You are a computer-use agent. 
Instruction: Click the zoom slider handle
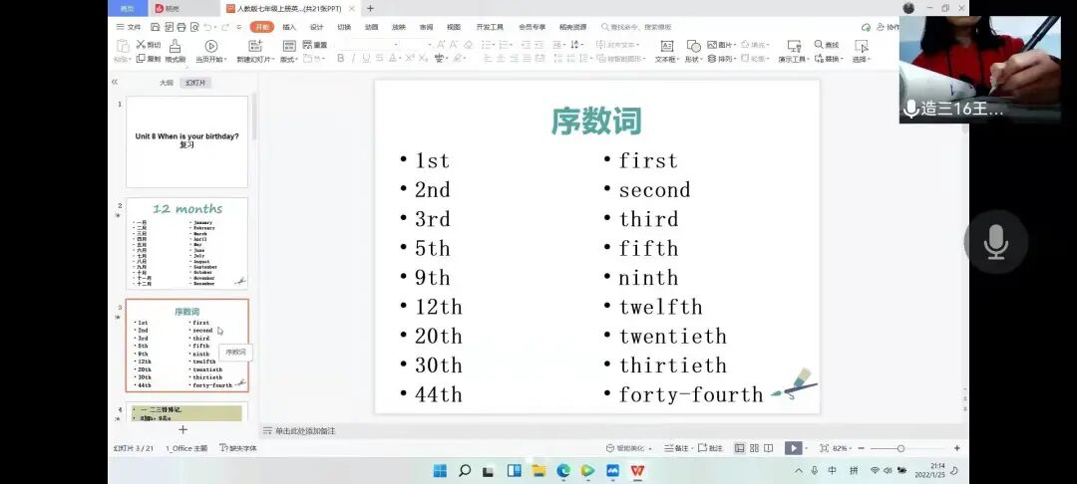coord(900,448)
